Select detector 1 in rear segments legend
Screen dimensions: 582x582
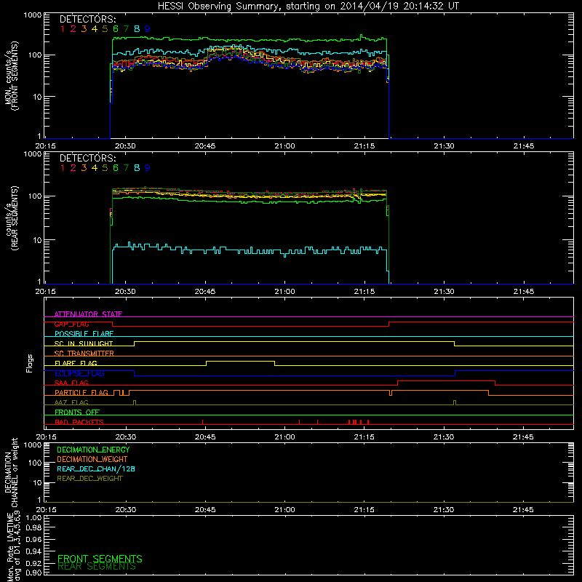coord(63,168)
